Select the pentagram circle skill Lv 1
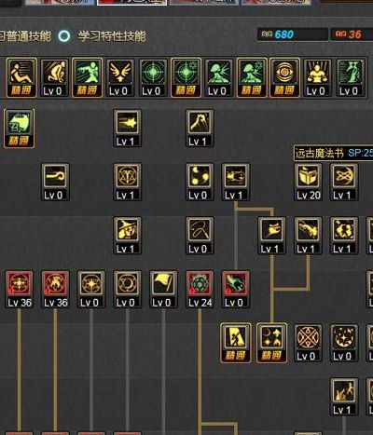 click(127, 182)
